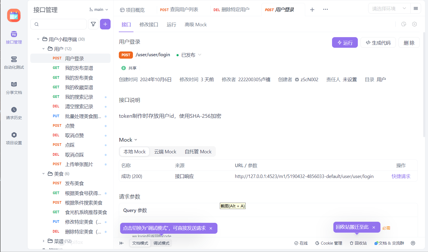Viewport: 428px width, 252px height.
Task: Open the 已发布 status dropdown
Action: pos(189,55)
